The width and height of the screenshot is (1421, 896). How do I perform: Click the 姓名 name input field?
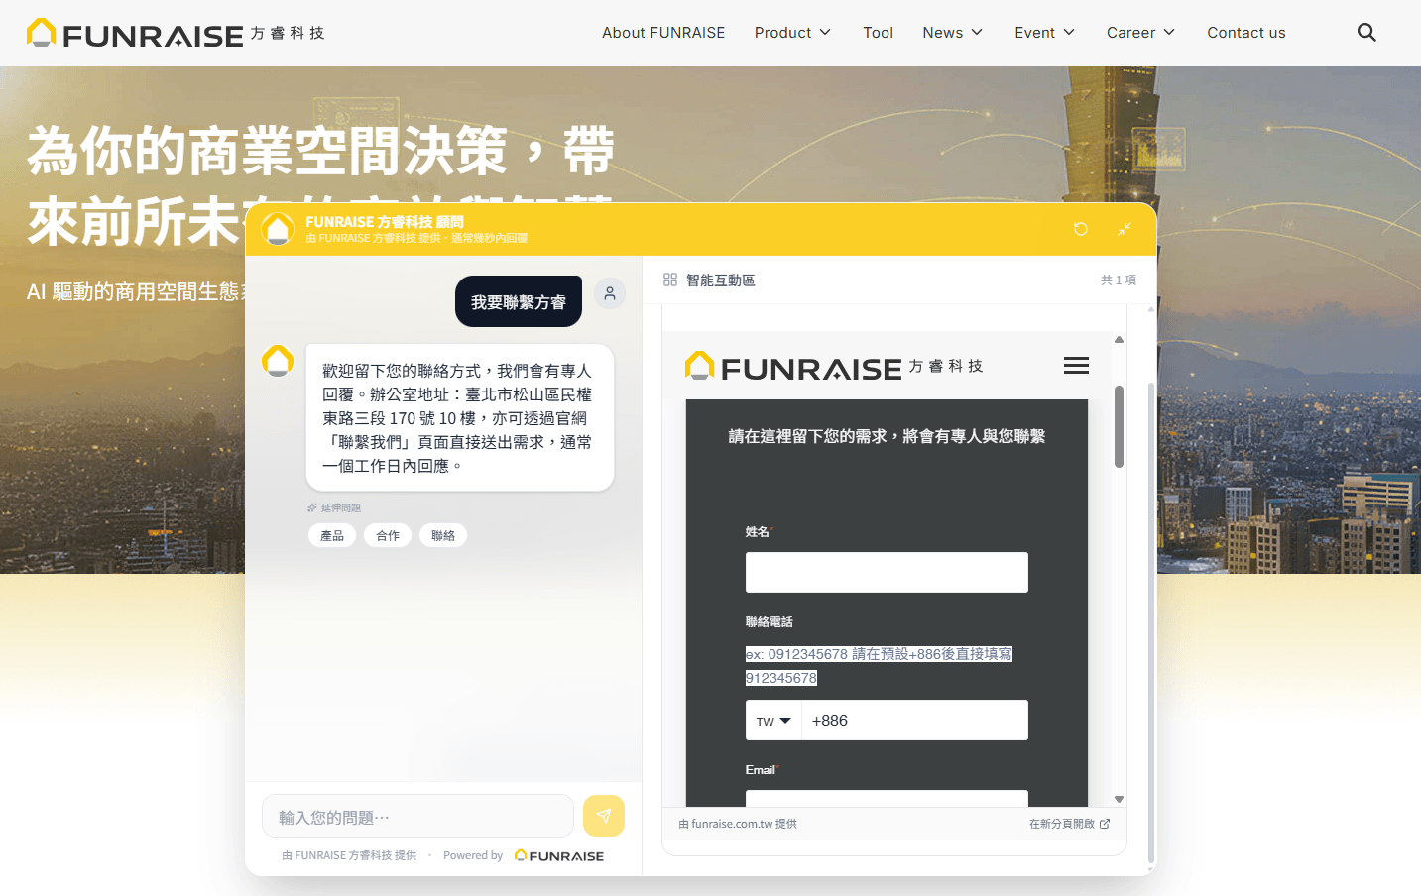pyautogui.click(x=887, y=572)
